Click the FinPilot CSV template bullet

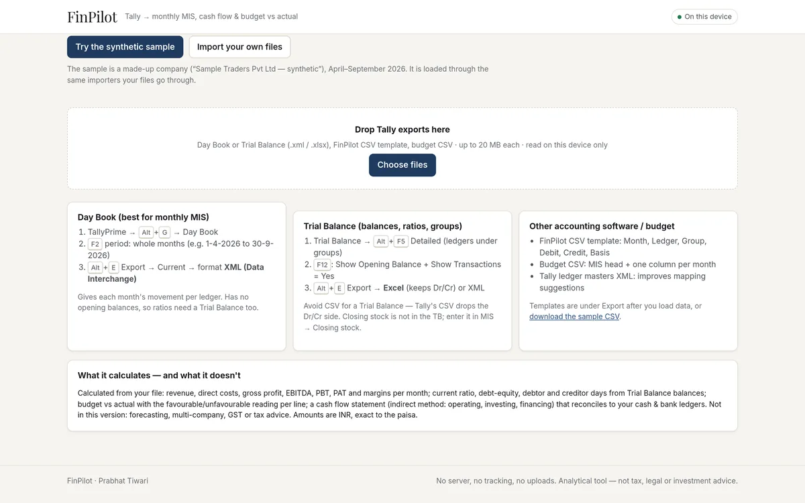623,247
